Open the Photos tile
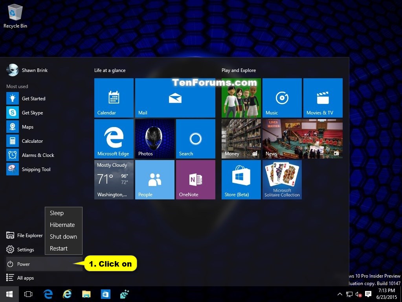The image size is (402, 302). [154, 138]
